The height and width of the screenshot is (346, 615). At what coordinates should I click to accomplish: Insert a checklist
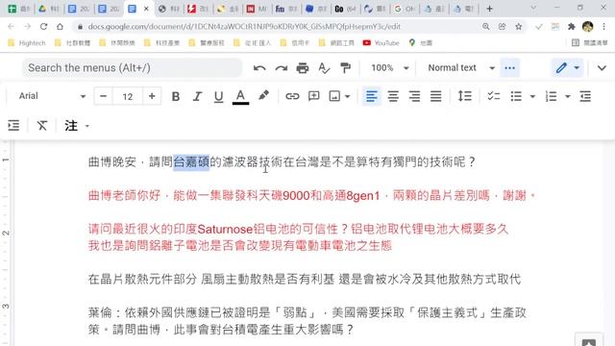(x=493, y=96)
